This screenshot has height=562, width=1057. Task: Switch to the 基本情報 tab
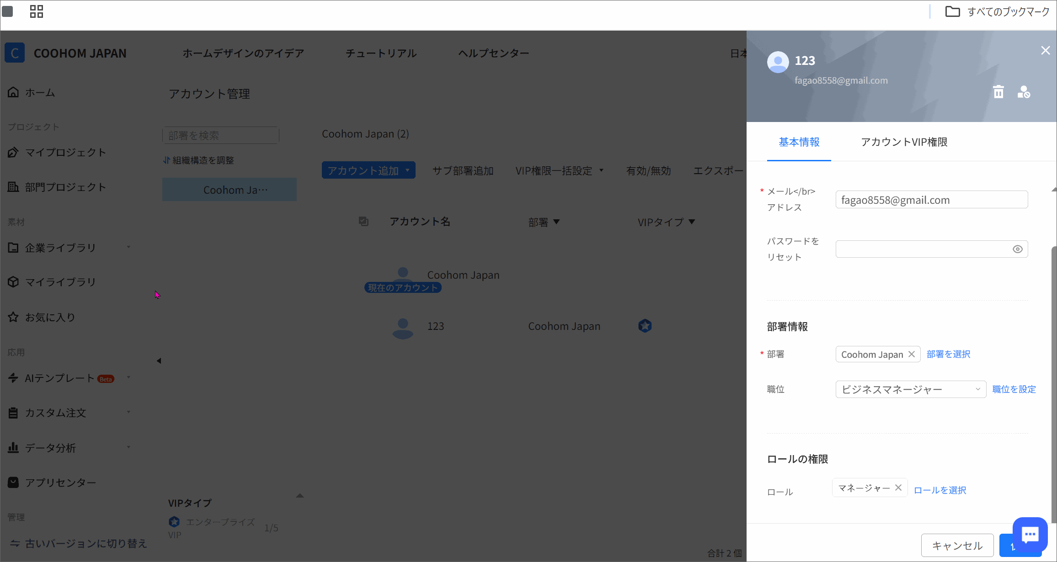pos(799,142)
